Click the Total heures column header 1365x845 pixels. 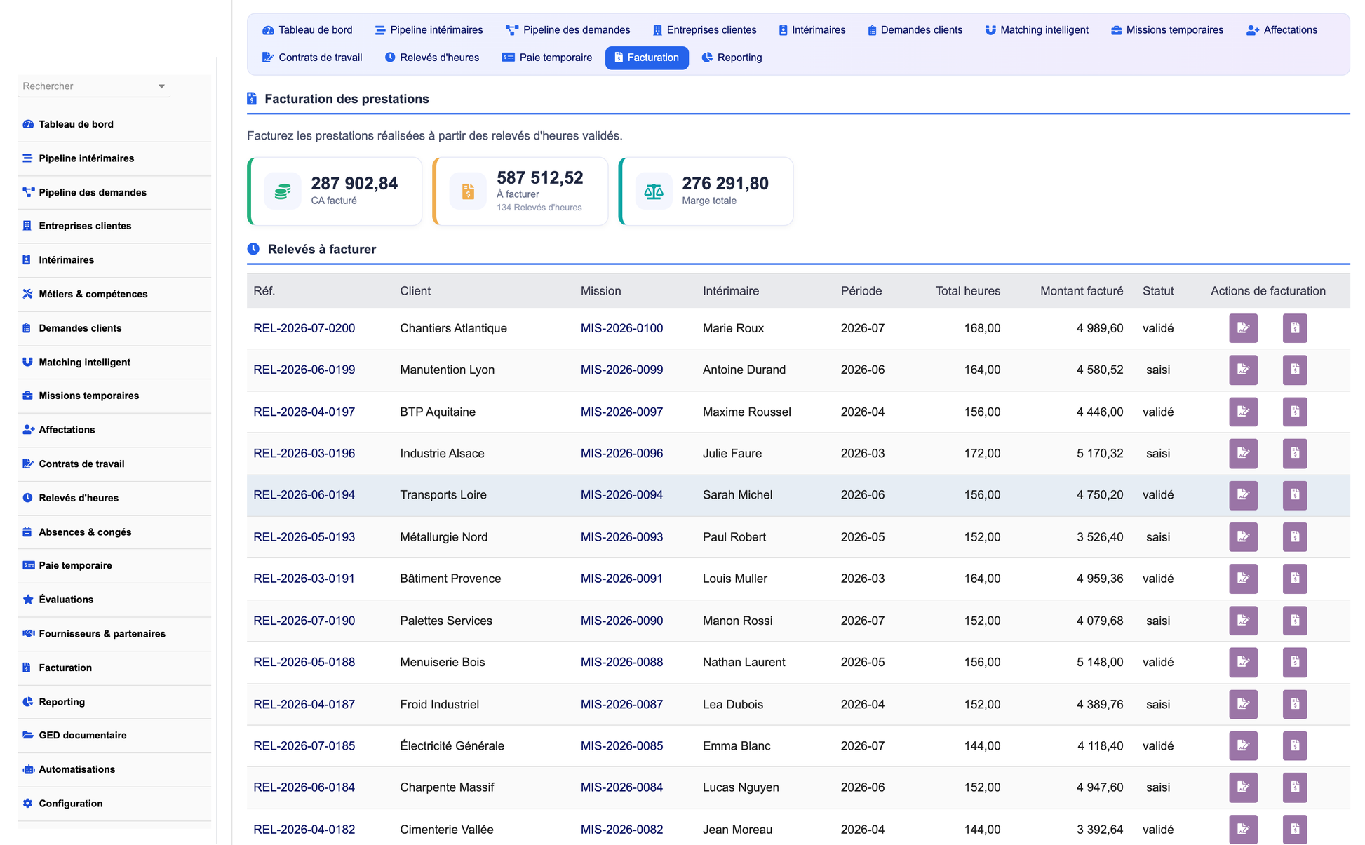[967, 291]
